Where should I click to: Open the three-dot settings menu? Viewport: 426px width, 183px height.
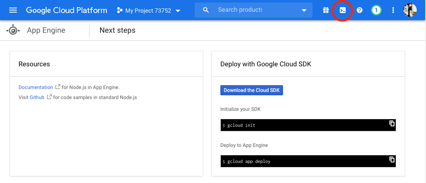point(393,10)
